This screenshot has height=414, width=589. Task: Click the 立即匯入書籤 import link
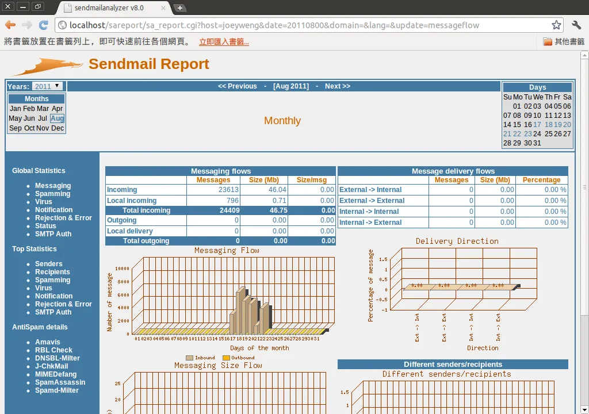click(224, 42)
